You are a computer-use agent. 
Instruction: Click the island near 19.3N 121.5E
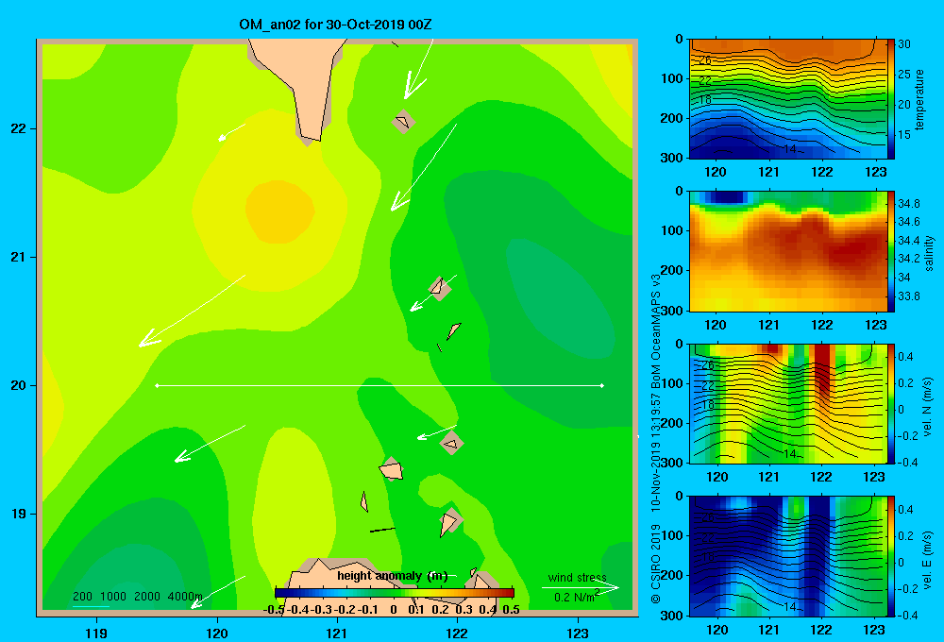point(392,469)
